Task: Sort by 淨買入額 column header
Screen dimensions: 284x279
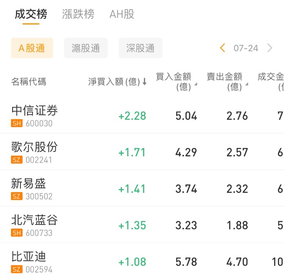Action: [x=114, y=82]
